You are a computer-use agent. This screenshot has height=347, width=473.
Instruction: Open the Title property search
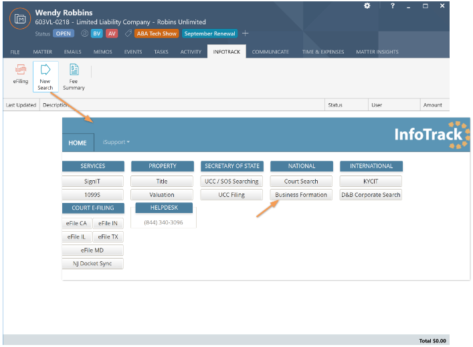click(162, 181)
